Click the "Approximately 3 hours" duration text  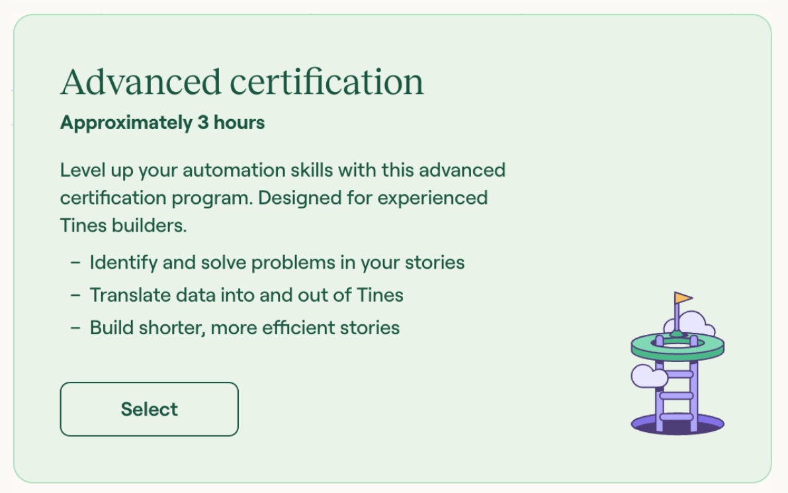pyautogui.click(x=162, y=123)
